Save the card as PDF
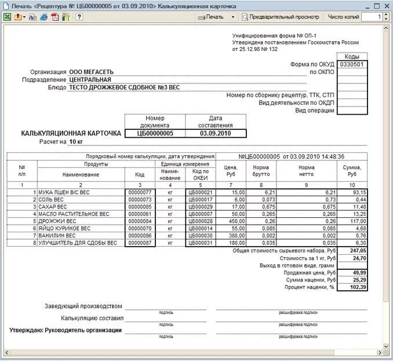The height and width of the screenshot is (362, 393). [x=55, y=17]
